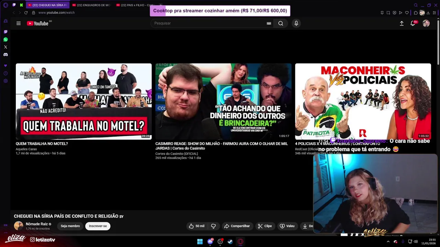Open the YouTube hamburger guide menu
The image size is (440, 247).
pos(19,23)
